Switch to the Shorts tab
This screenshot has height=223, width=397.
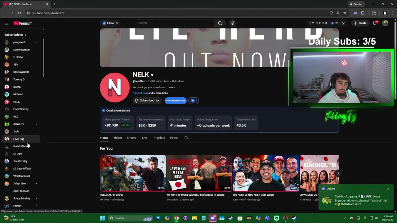point(131,138)
